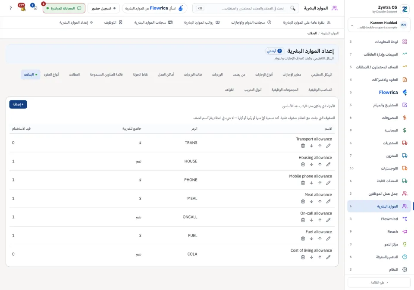The image size is (414, 290).
Task: Collapse the sidebar menu (طي القائمة)
Action: click(379, 282)
